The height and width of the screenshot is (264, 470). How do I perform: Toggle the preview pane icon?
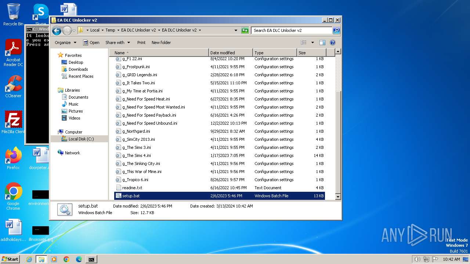[x=322, y=43]
